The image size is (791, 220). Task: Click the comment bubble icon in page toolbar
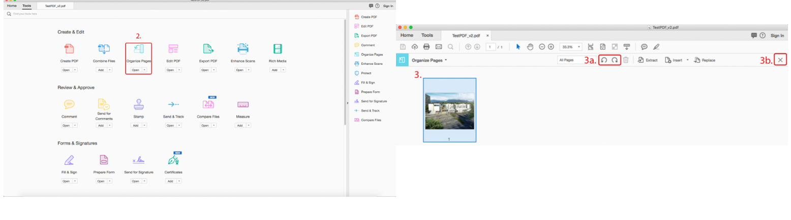click(x=644, y=47)
